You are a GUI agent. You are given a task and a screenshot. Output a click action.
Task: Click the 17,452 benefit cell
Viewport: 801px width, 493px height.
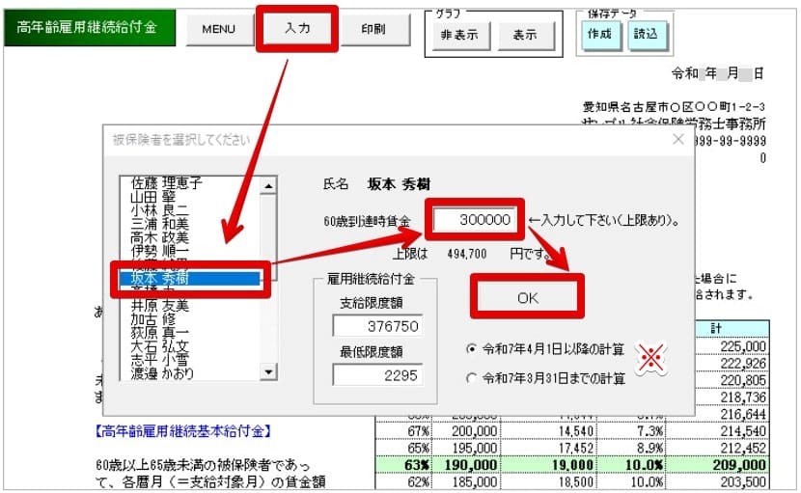click(547, 448)
